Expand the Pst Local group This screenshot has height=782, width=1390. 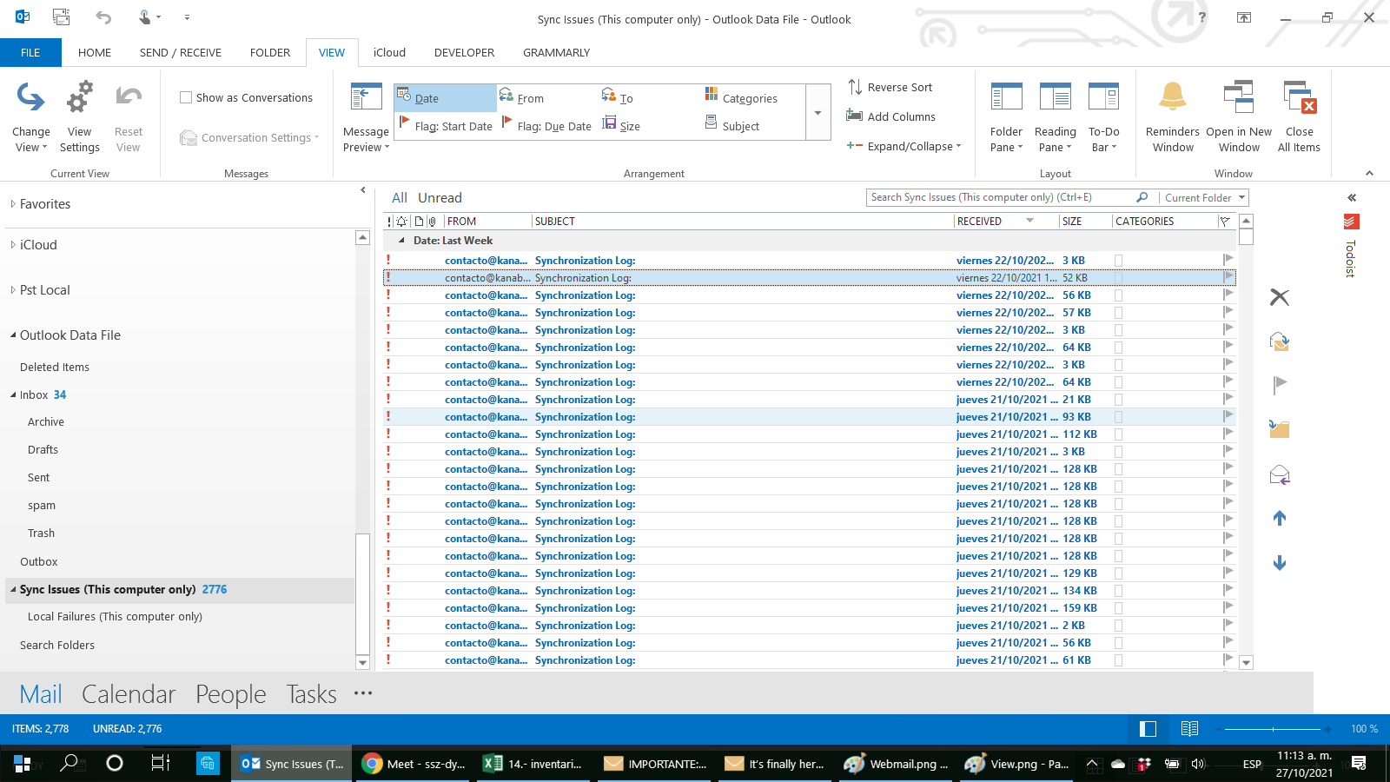click(13, 290)
